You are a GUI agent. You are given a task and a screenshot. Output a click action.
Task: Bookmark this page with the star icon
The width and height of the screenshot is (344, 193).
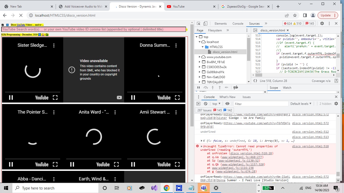point(295,15)
